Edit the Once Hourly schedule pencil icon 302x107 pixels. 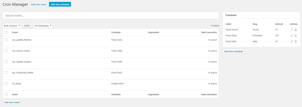(x=292, y=30)
